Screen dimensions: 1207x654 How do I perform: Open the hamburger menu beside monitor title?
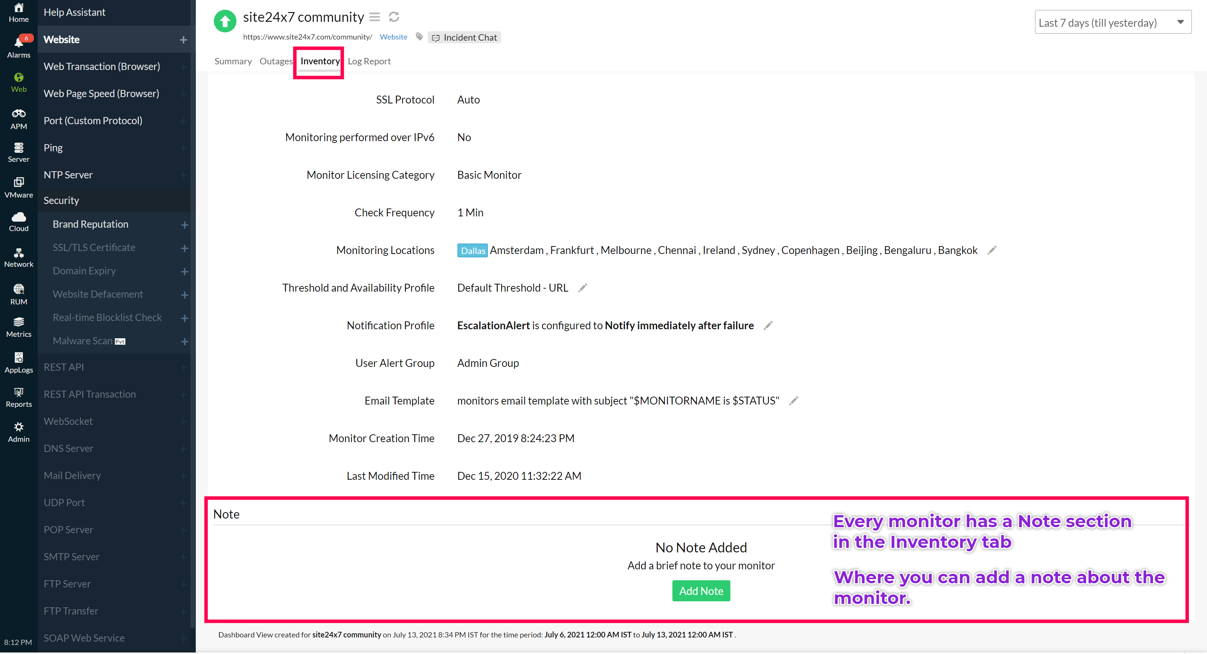tap(374, 17)
